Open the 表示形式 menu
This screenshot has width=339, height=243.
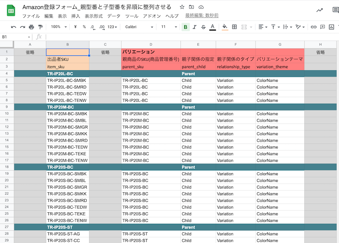(x=94, y=16)
